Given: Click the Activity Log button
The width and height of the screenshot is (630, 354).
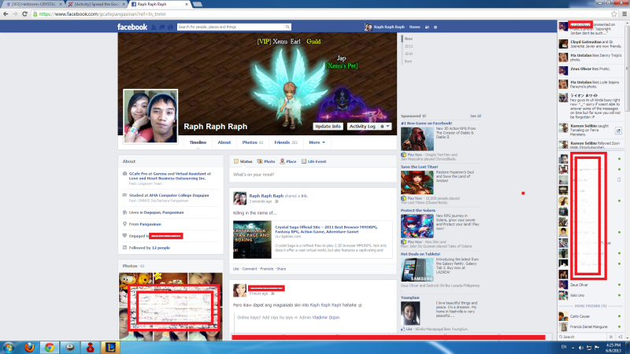Looking at the screenshot, I should coord(362,126).
